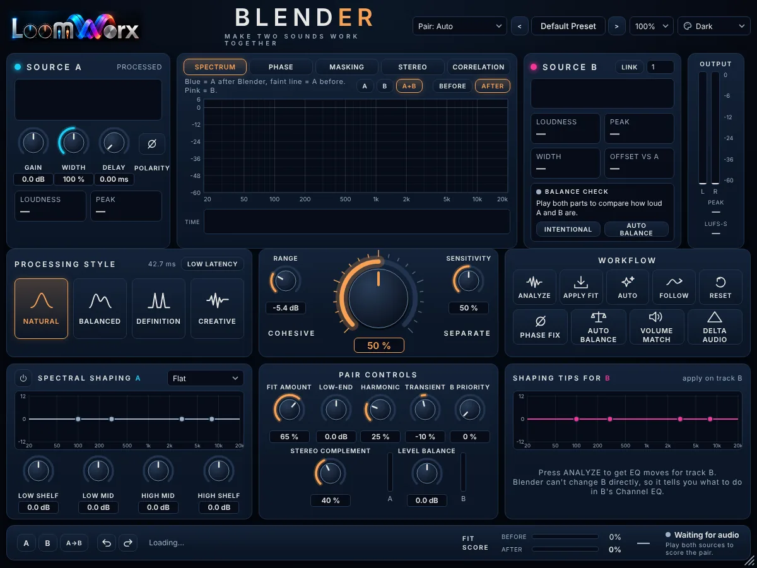Open the Dark theme dropdown
The image size is (757, 568).
point(713,27)
